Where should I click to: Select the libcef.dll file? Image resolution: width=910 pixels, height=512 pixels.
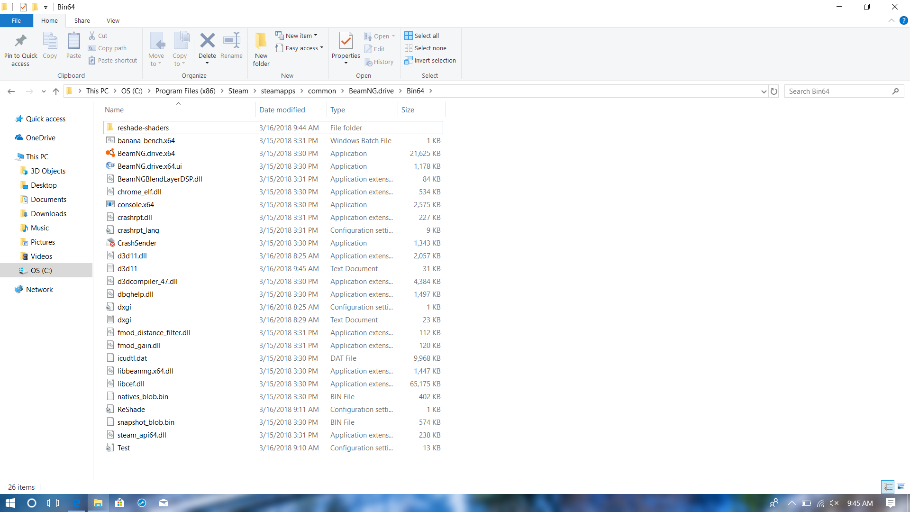click(x=273, y=384)
